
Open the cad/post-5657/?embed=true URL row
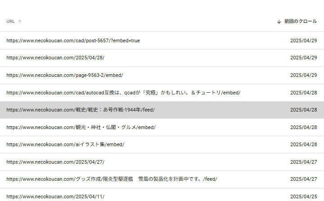[x=162, y=40]
